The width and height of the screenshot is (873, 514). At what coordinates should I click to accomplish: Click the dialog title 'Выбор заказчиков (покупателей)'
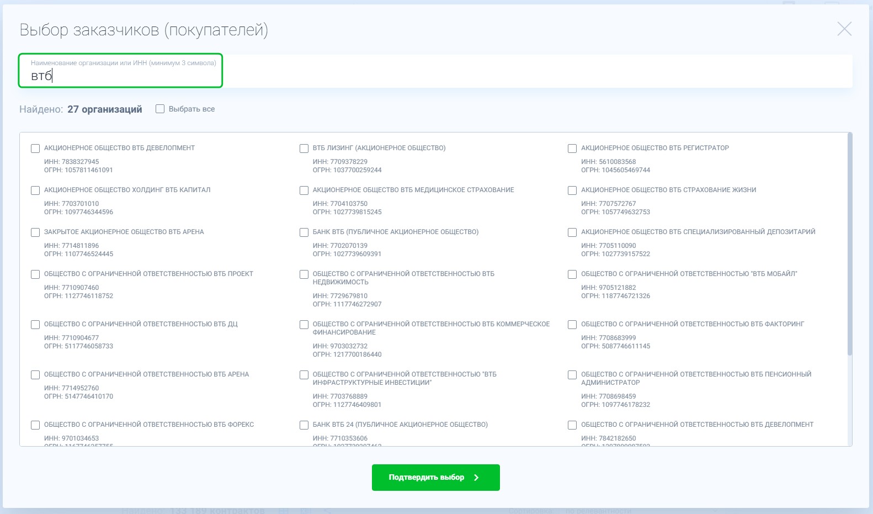(144, 30)
